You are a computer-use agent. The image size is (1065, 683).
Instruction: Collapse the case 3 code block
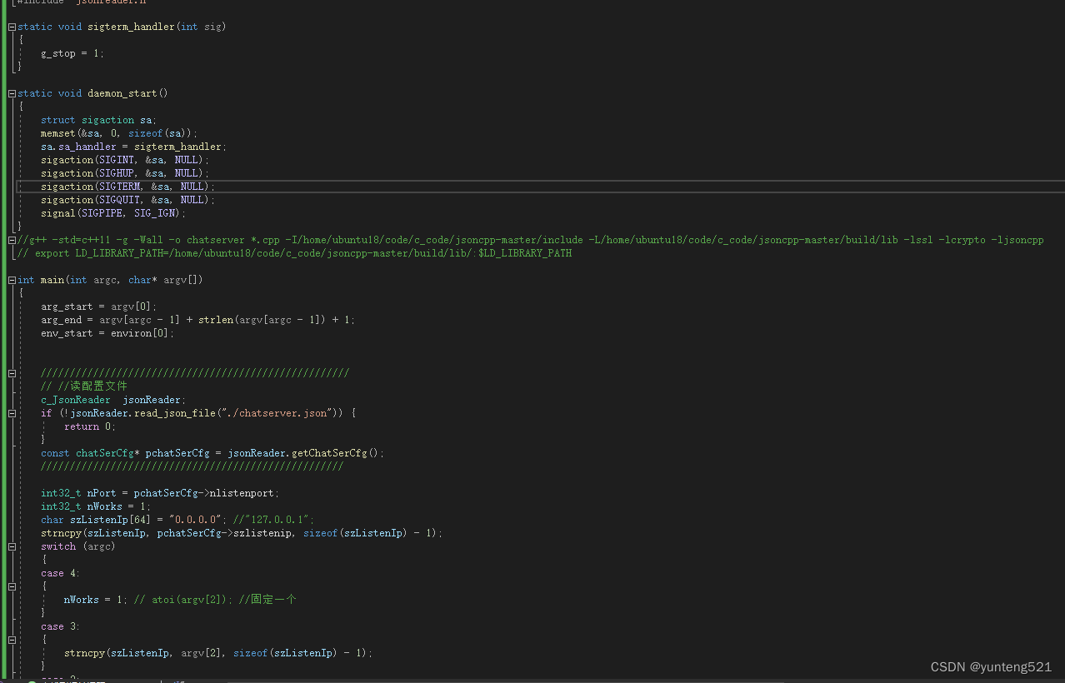[11, 639]
